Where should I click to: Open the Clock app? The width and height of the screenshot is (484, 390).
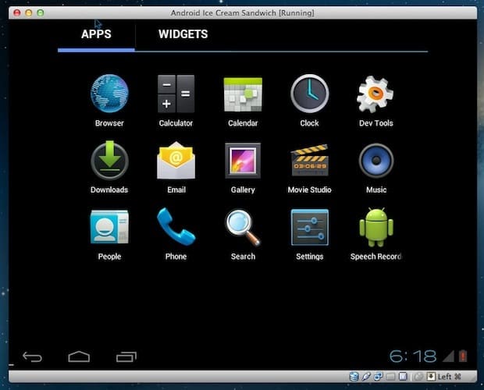click(x=310, y=94)
